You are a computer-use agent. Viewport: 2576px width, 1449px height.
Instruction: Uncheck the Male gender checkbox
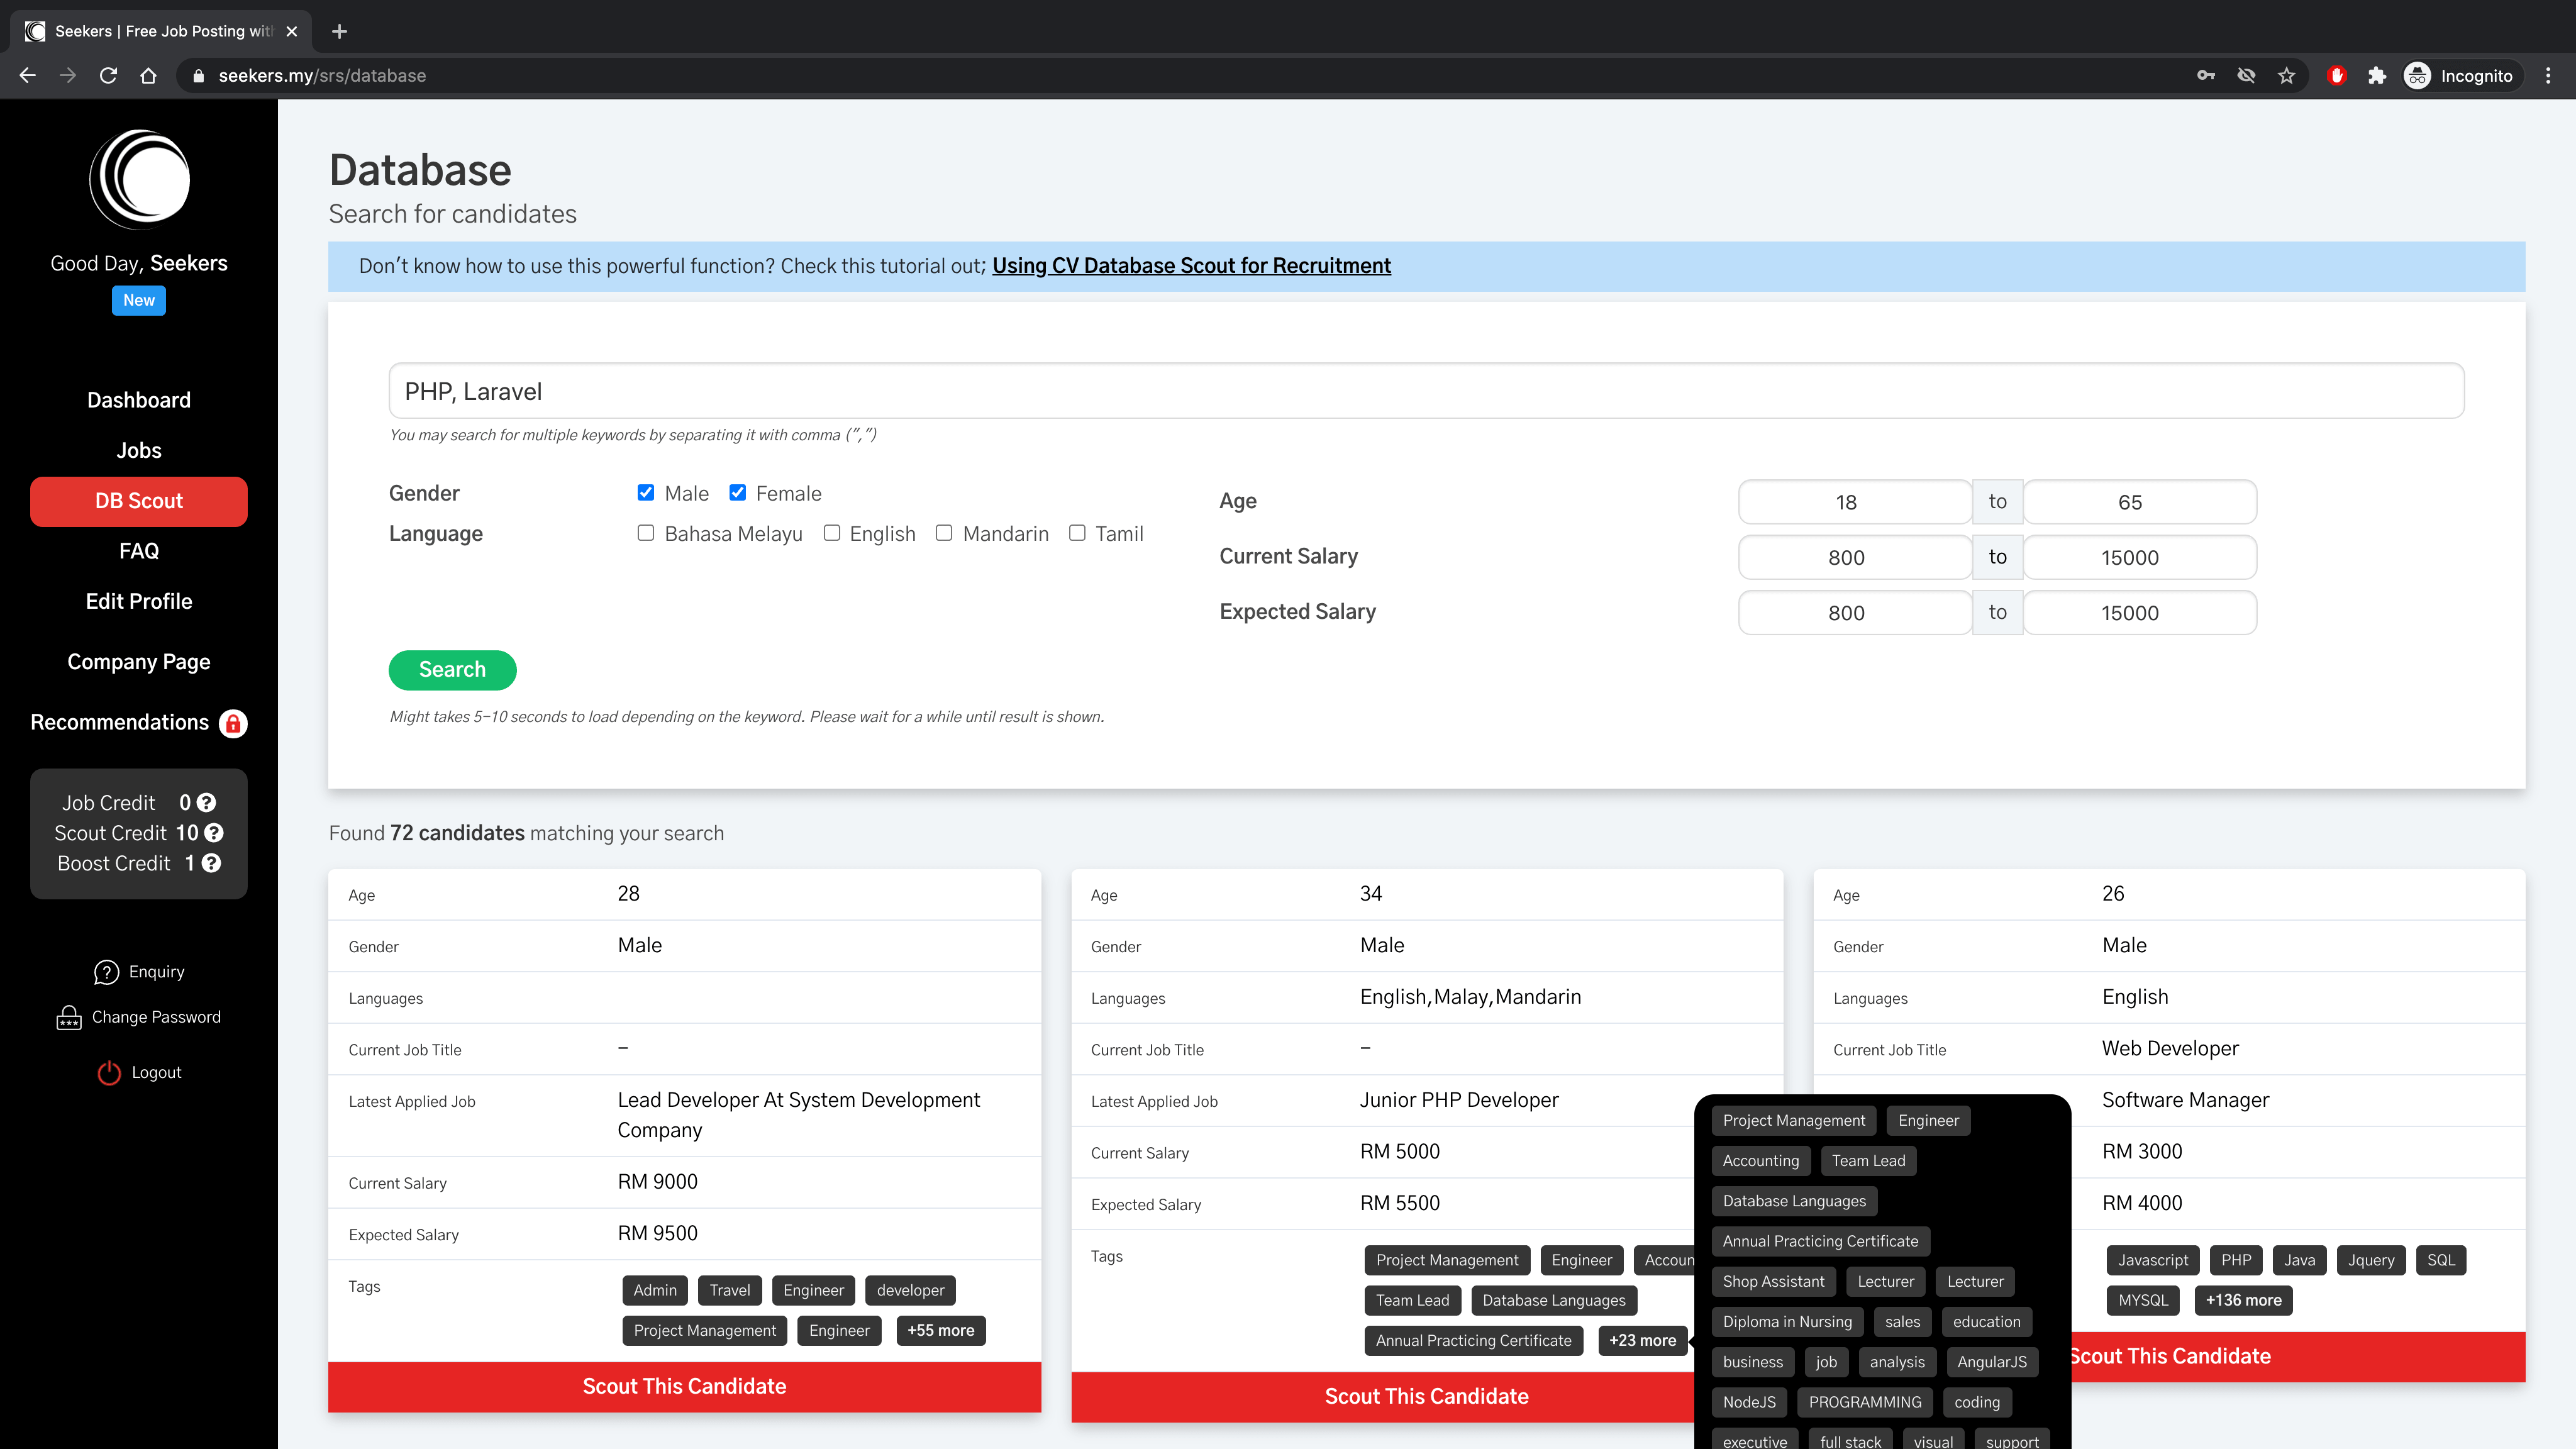646,493
